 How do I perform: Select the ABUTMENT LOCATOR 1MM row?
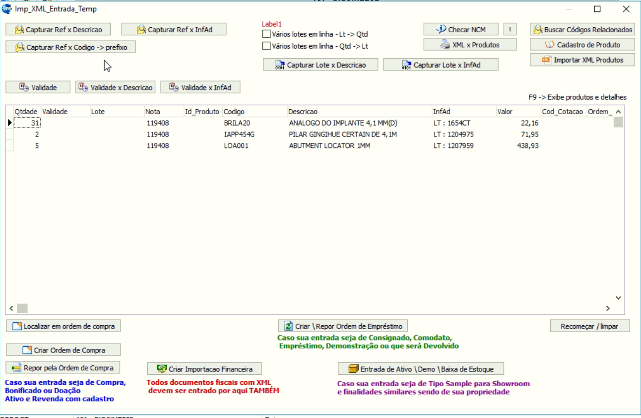[329, 146]
